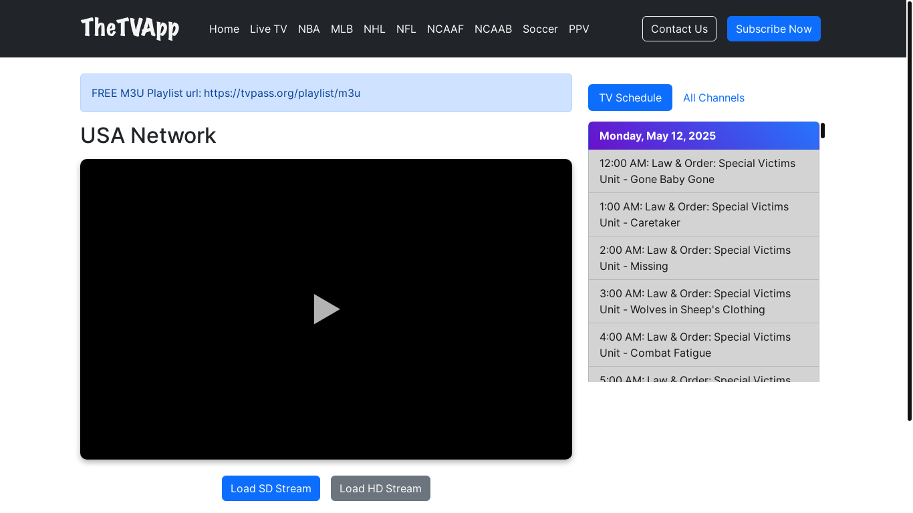This screenshot has height=513, width=913.
Task: Click the page's main vertical scrollbar
Action: (x=910, y=210)
